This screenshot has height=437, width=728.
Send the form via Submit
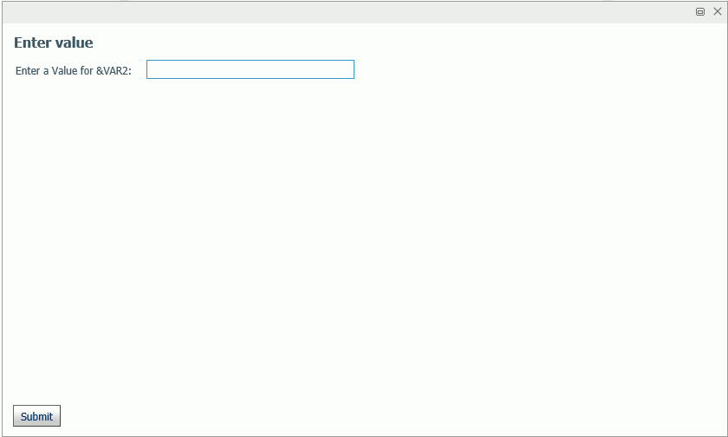[36, 415]
